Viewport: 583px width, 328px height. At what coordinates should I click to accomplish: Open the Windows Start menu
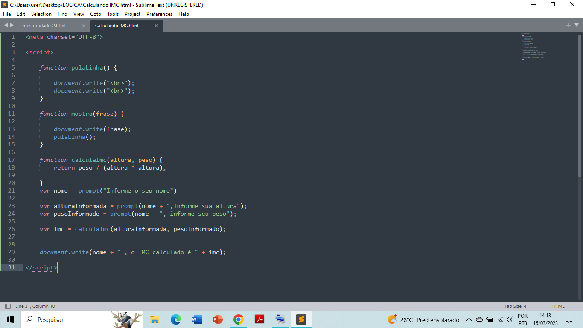pyautogui.click(x=10, y=319)
